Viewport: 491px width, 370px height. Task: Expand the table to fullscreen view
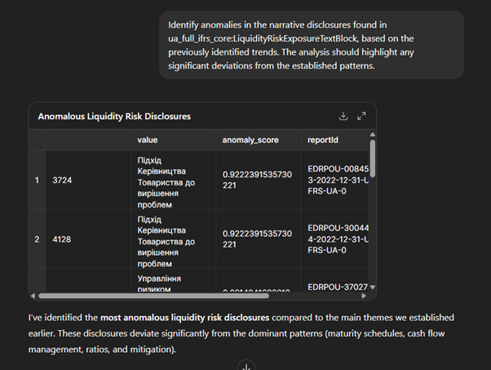coord(361,116)
